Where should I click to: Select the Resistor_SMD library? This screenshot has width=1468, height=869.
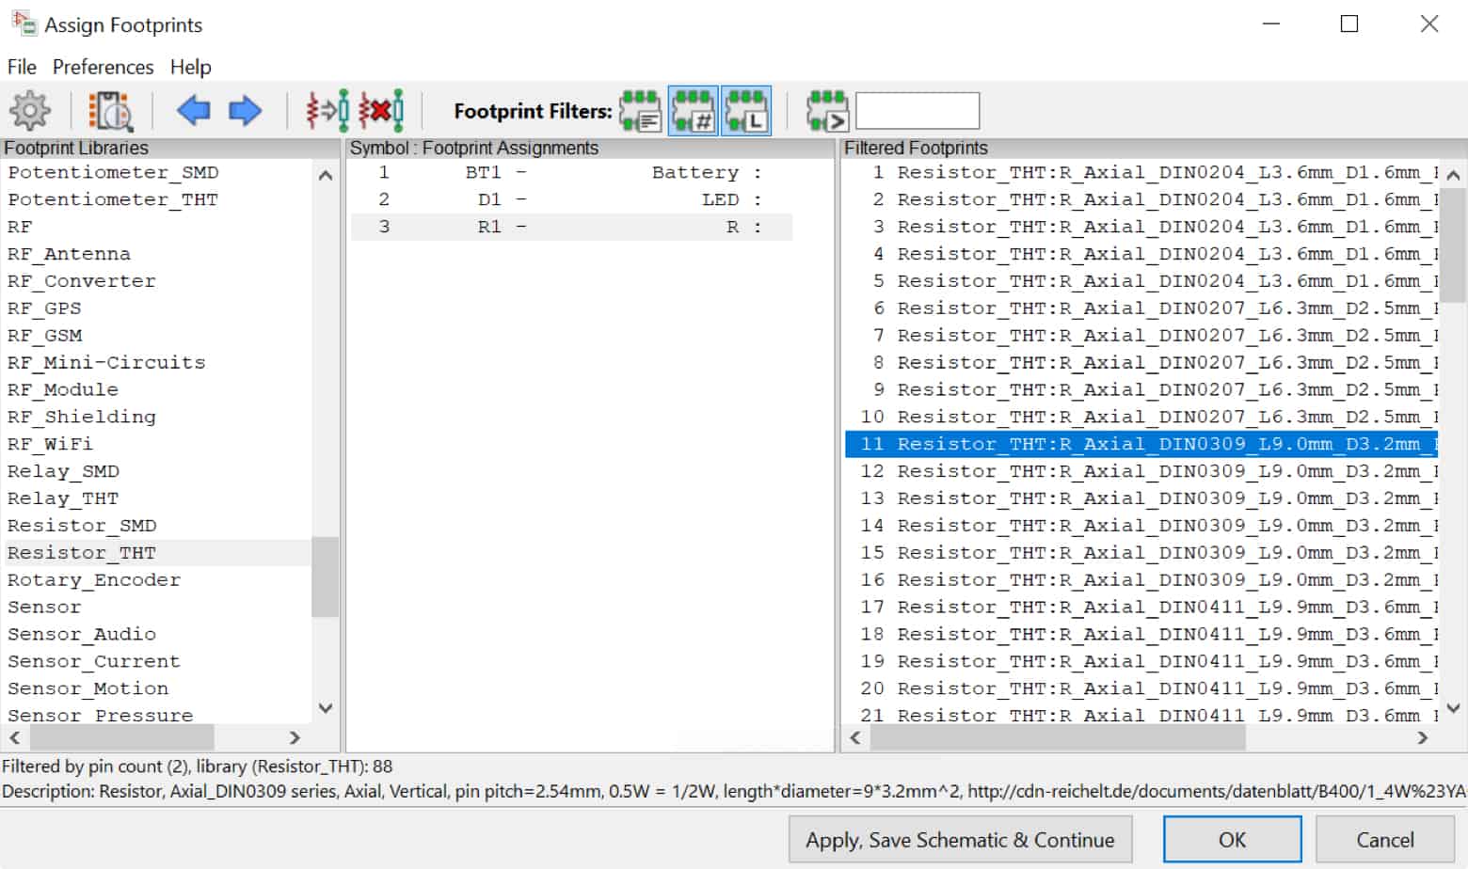click(x=82, y=525)
